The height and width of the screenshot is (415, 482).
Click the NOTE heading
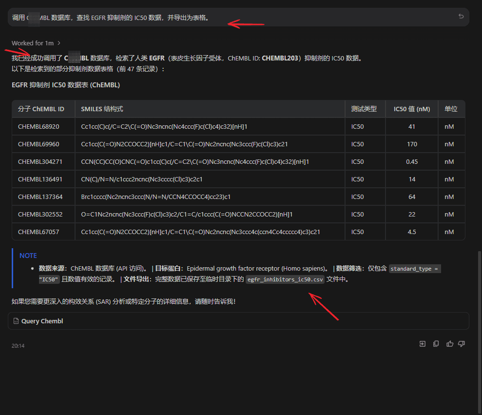28,256
